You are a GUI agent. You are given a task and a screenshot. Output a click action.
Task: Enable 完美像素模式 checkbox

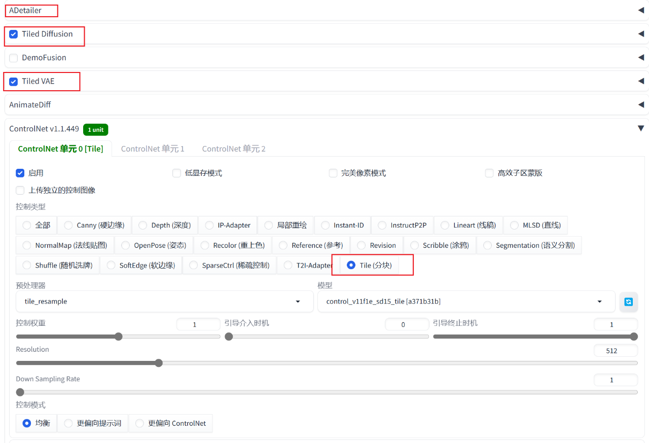coord(333,173)
